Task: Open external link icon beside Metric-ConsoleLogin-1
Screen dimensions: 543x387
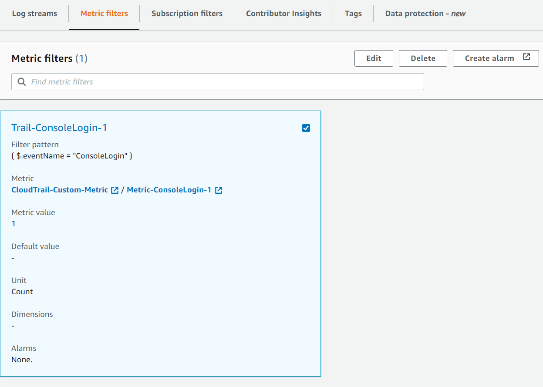Action: pos(219,190)
